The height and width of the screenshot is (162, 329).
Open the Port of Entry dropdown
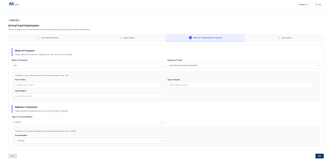[90, 85]
